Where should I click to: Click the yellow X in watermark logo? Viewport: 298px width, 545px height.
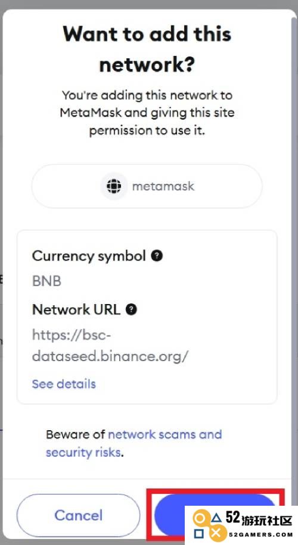pyautogui.click(x=216, y=533)
